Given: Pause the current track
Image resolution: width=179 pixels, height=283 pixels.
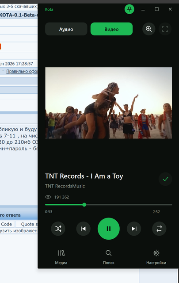Looking at the screenshot, I should (x=109, y=229).
